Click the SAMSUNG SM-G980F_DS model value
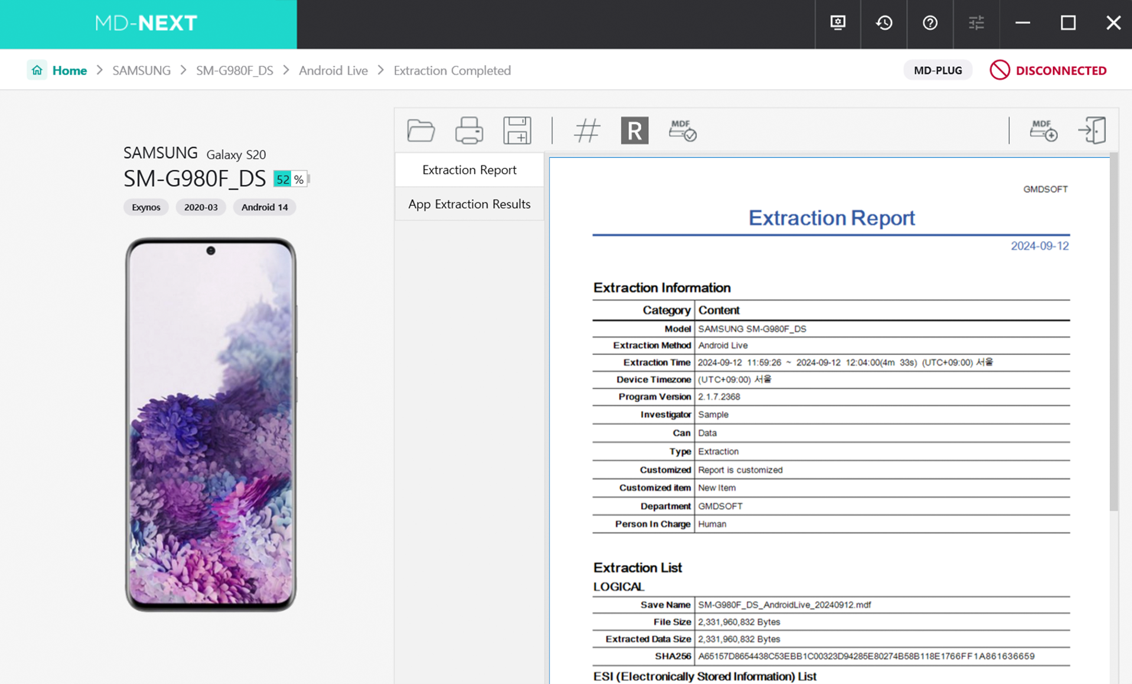Image resolution: width=1132 pixels, height=684 pixels. click(x=752, y=329)
